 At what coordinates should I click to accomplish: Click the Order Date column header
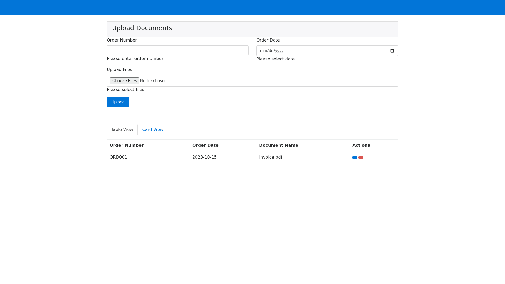point(205,145)
